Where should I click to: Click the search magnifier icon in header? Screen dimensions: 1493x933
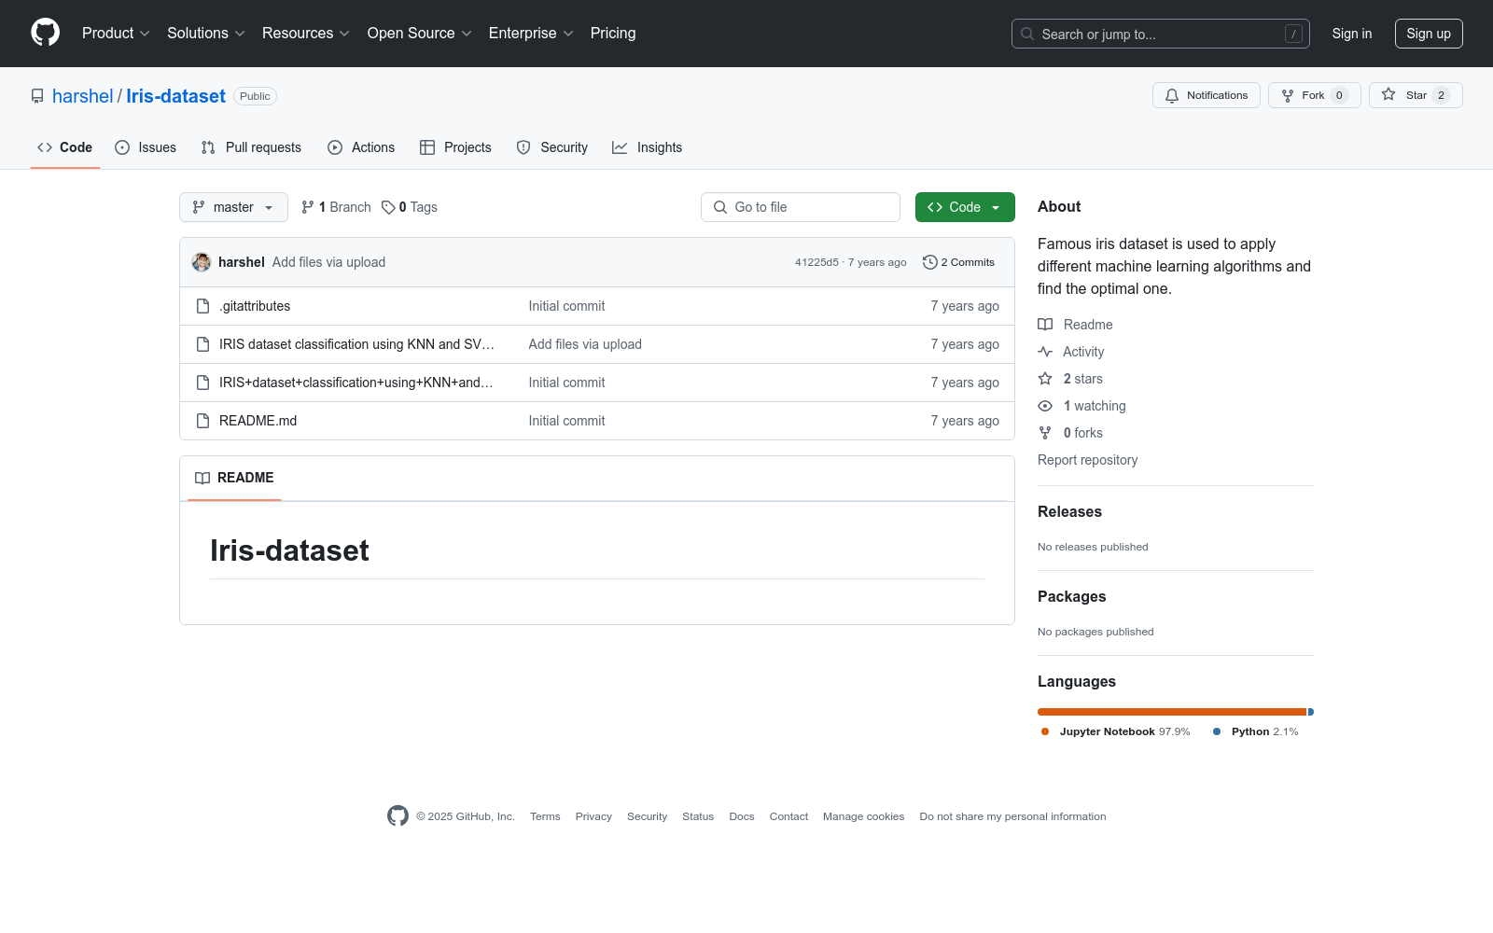click(1027, 34)
